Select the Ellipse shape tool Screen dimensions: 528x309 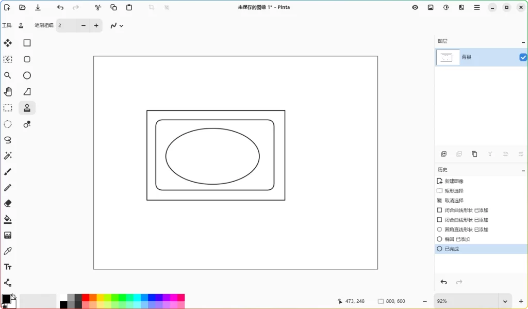point(27,76)
